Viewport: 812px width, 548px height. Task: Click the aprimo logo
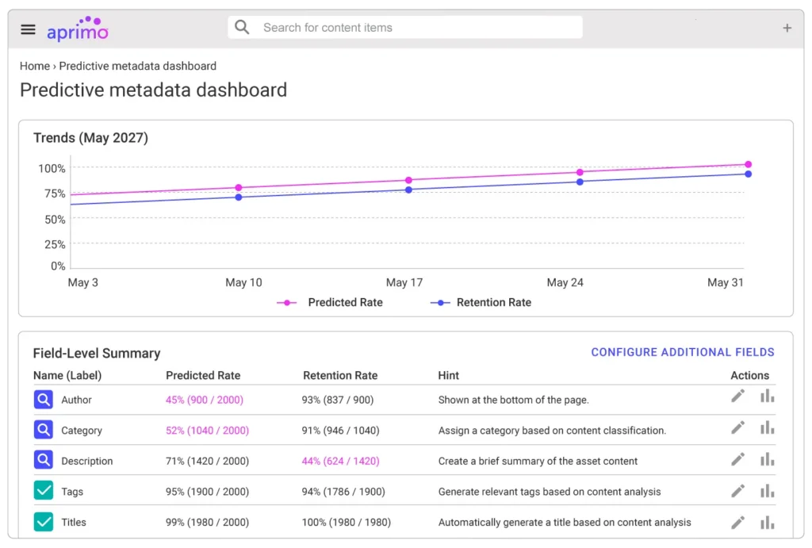(x=76, y=29)
